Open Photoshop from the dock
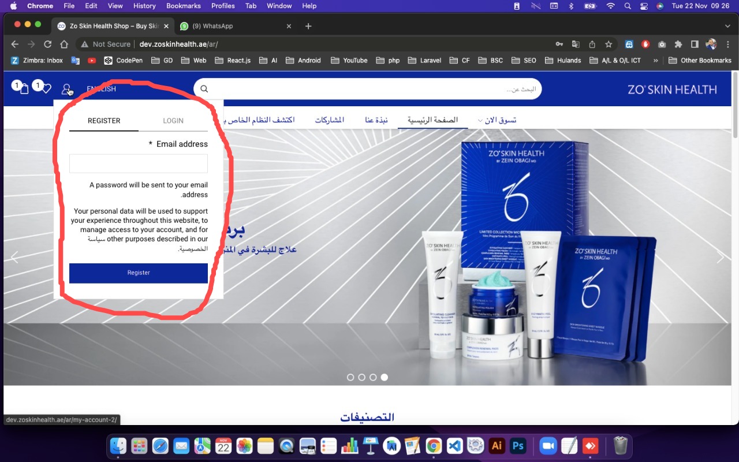Viewport: 739px width, 462px height. click(x=518, y=446)
